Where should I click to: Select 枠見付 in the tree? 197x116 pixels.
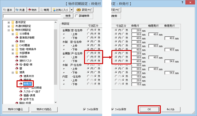[28, 84]
